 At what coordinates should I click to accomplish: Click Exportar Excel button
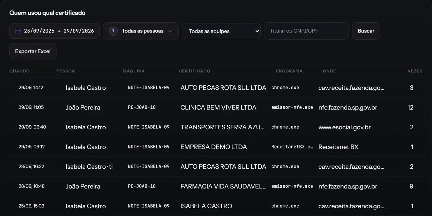pyautogui.click(x=33, y=51)
